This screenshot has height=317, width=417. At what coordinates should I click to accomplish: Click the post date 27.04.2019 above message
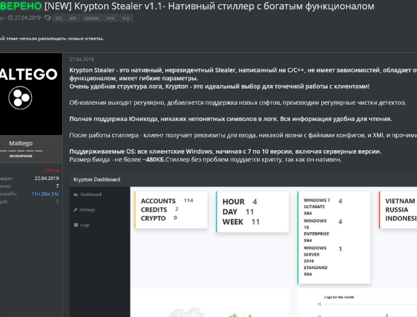coord(81,59)
